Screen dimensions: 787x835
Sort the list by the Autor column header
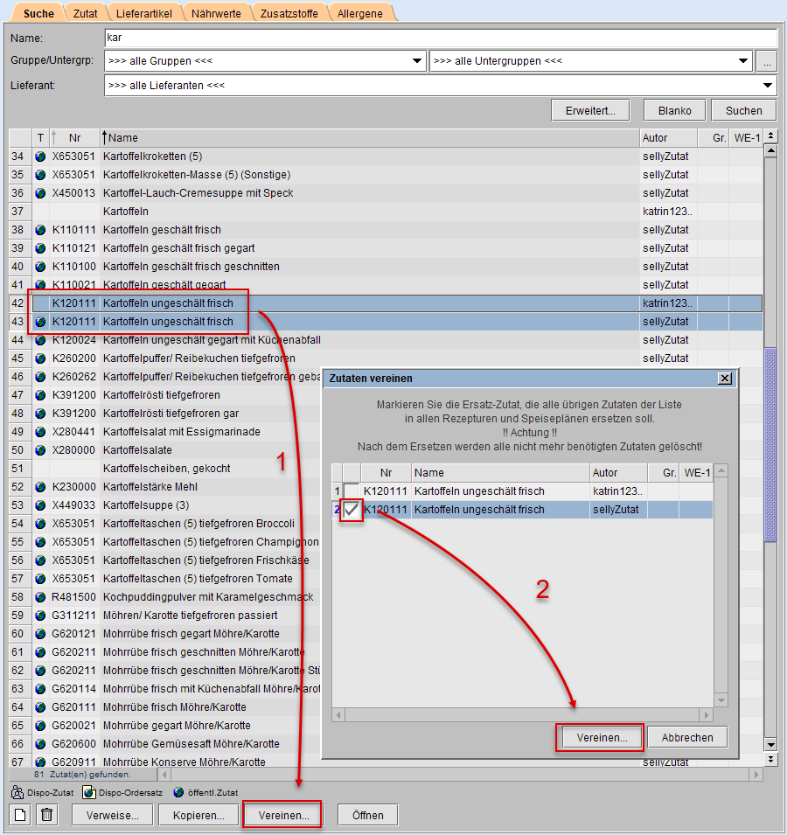pyautogui.click(x=668, y=138)
